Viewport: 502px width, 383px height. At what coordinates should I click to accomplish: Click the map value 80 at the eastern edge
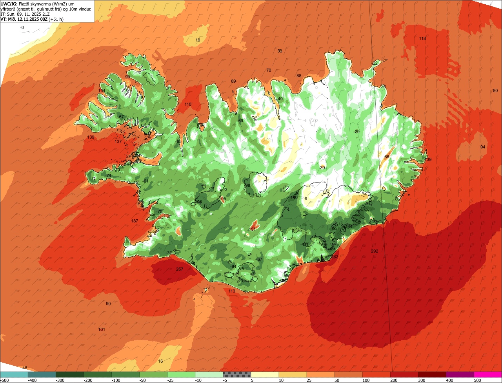pos(495,90)
